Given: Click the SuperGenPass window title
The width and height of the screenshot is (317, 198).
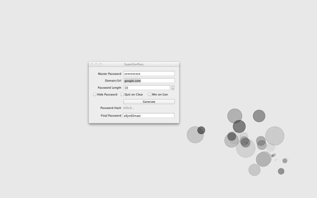Looking at the screenshot, I should (x=134, y=64).
